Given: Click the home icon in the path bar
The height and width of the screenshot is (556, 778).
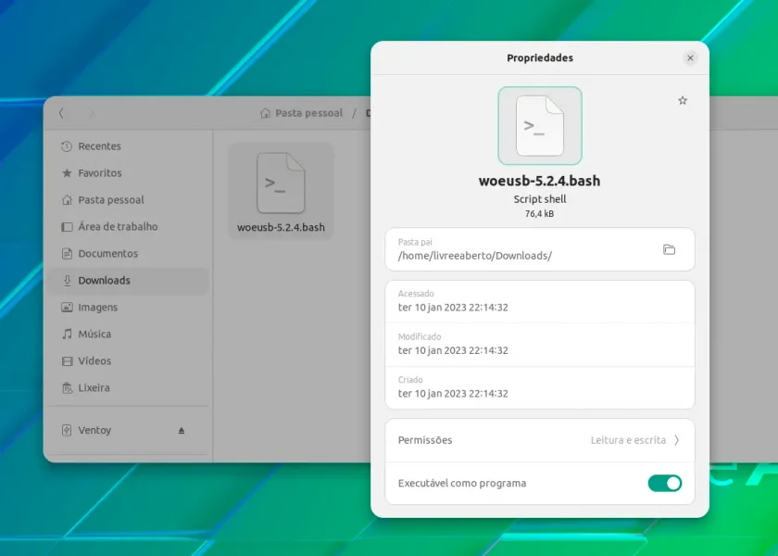Looking at the screenshot, I should point(266,113).
